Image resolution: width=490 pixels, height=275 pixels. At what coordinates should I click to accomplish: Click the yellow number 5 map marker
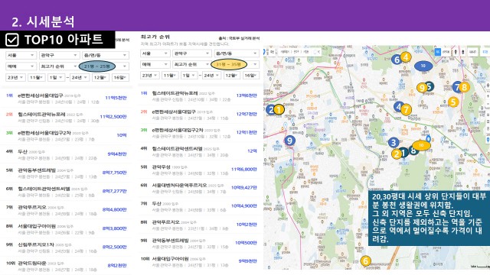coord(453,102)
